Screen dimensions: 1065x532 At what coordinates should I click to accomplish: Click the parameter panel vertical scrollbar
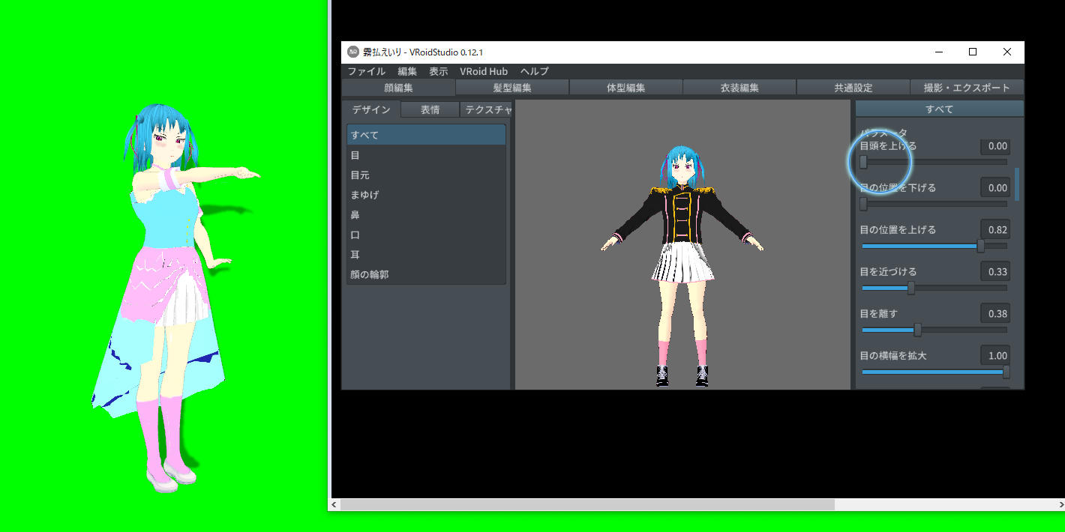pos(1017,184)
